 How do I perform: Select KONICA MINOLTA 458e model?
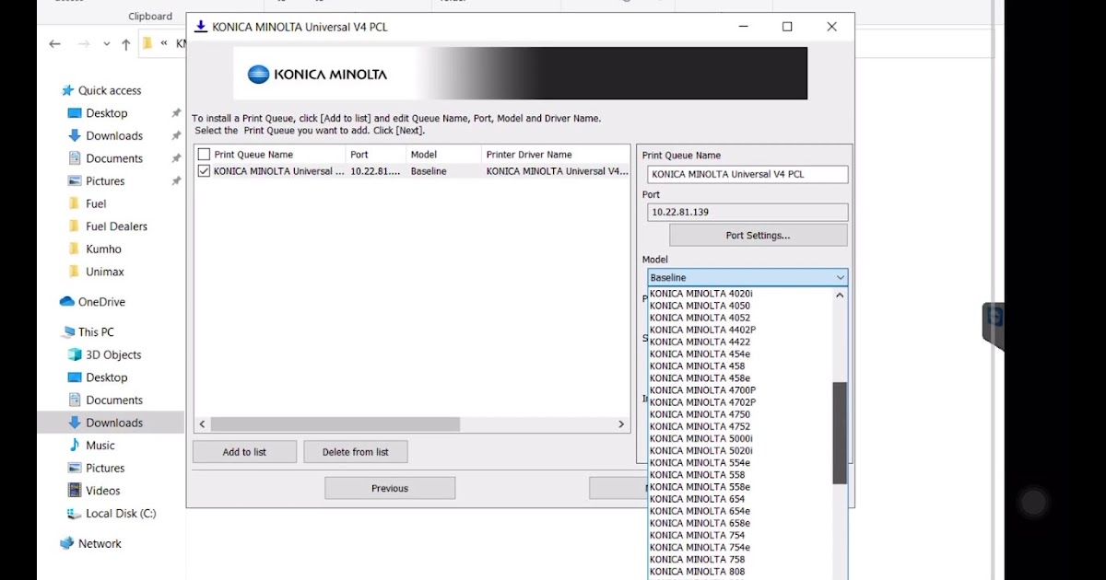coord(700,378)
